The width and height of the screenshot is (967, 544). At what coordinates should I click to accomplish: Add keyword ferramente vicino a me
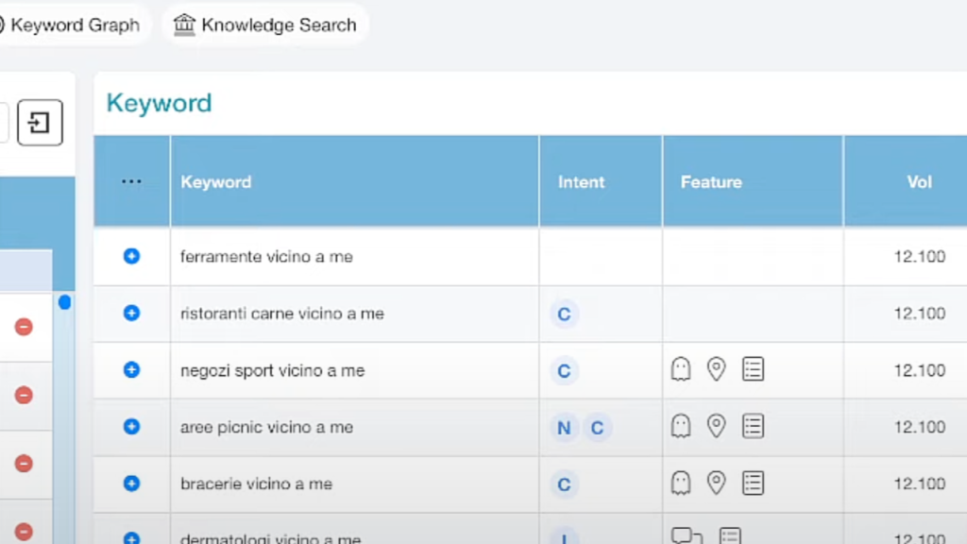[x=131, y=256]
